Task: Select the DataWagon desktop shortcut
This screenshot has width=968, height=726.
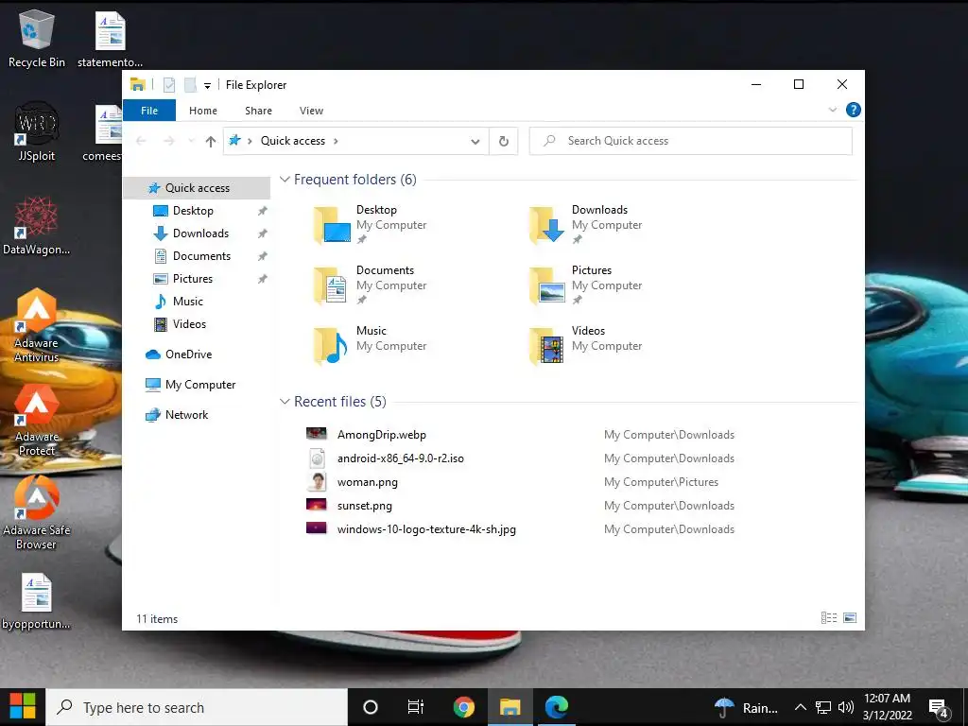Action: click(x=37, y=226)
